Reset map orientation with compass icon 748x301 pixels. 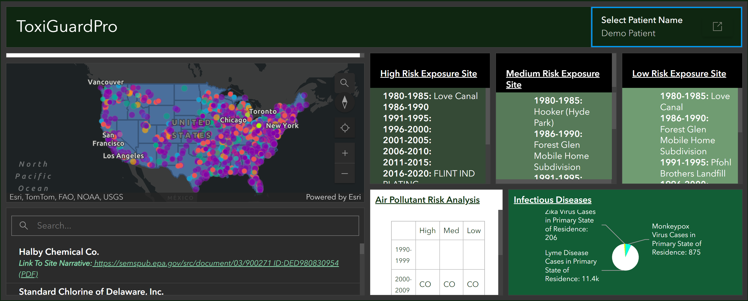[344, 102]
